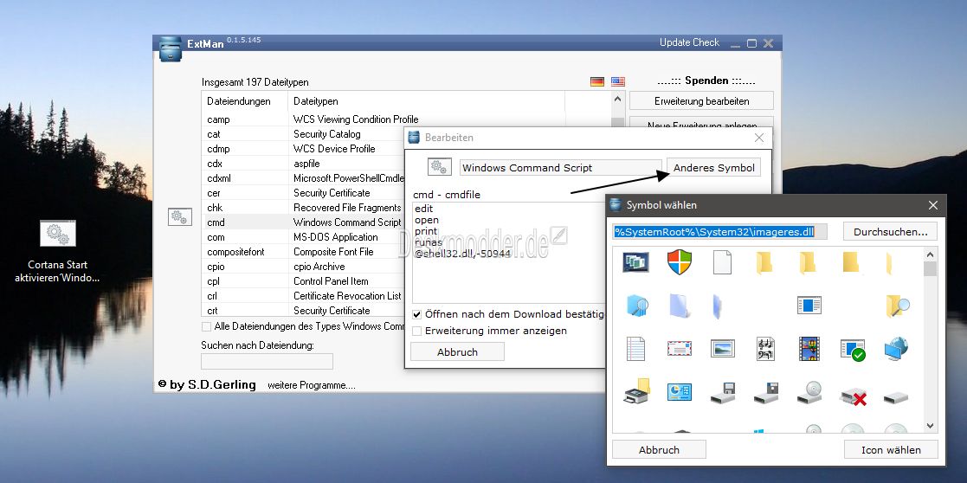The height and width of the screenshot is (483, 967).
Task: Pick the blank white document icon
Action: coord(722,262)
